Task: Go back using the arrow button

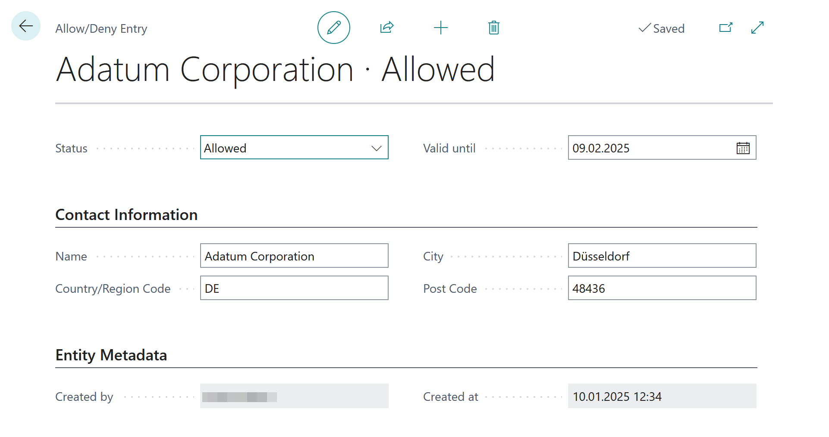Action: click(26, 26)
